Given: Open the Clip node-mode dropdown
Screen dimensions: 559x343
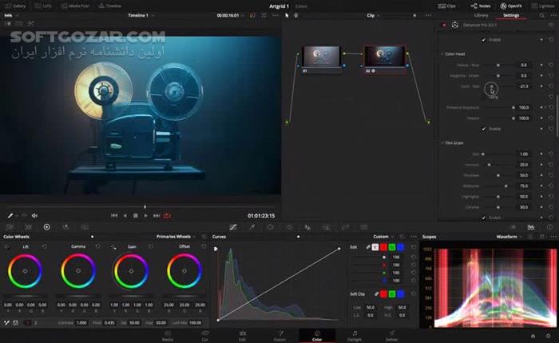Looking at the screenshot, I should click(x=373, y=15).
